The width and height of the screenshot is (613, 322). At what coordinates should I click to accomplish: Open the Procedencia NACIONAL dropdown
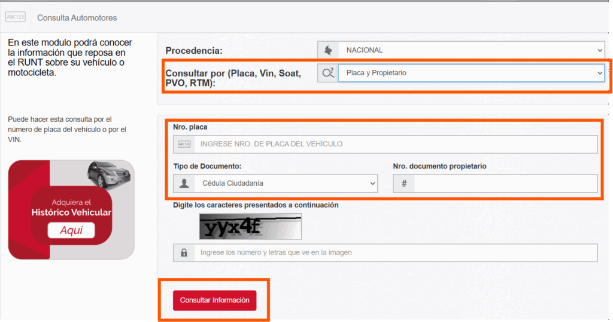pyautogui.click(x=472, y=50)
